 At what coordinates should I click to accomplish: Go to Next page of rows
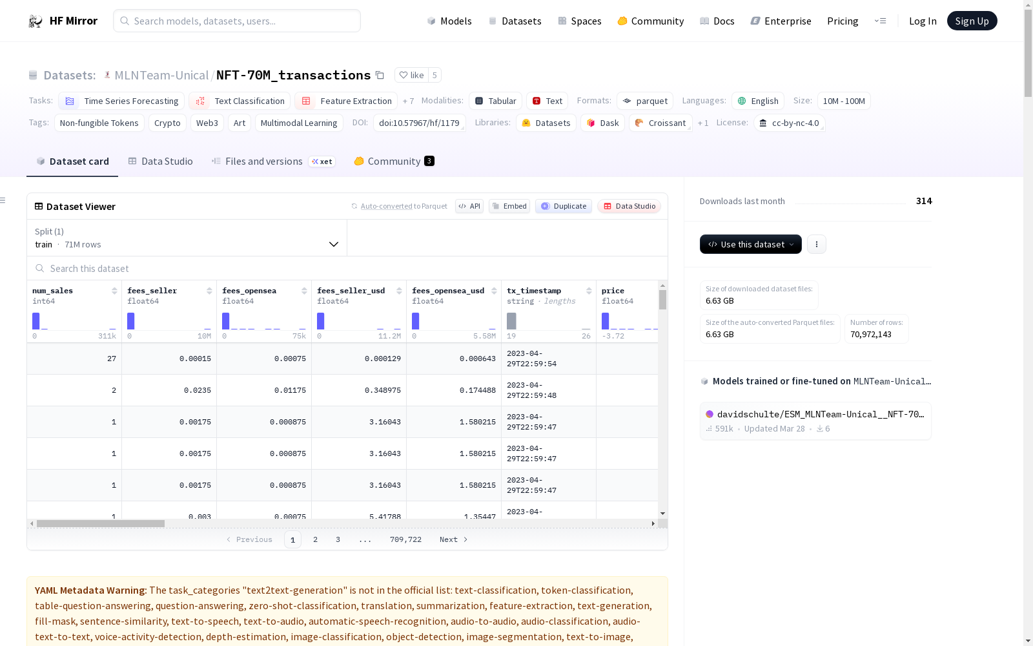click(453, 539)
